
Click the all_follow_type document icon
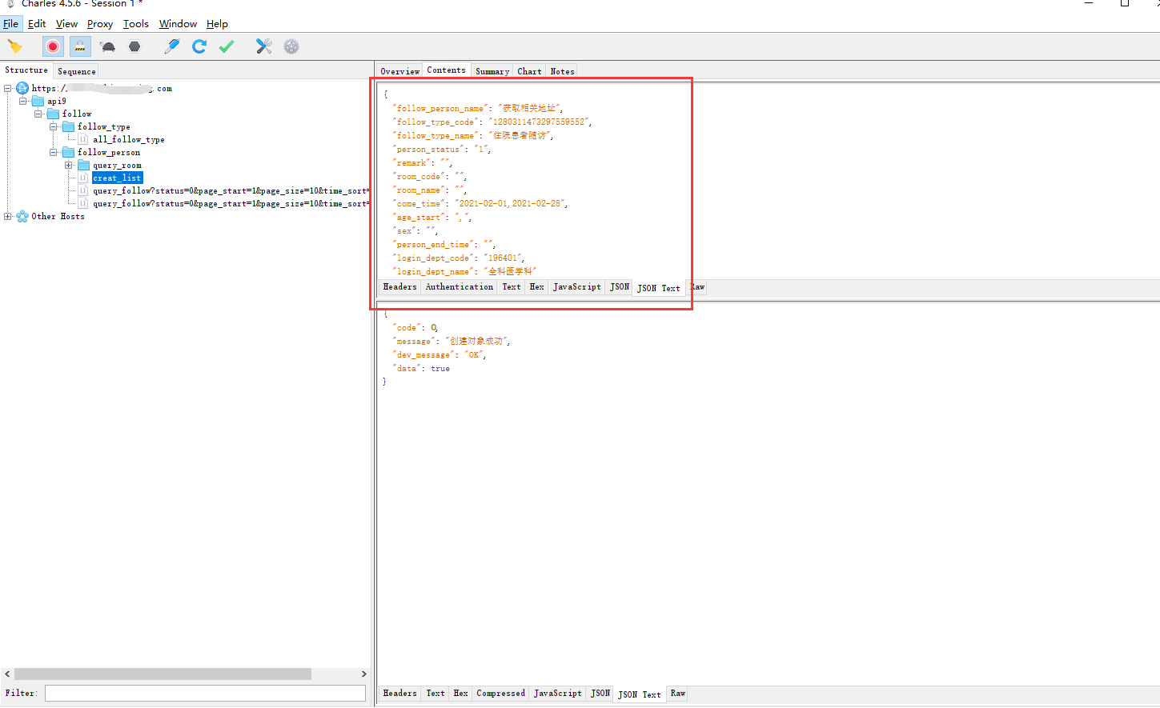(83, 139)
